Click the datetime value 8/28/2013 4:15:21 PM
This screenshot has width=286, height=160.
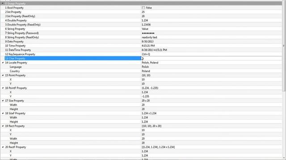click(154, 50)
